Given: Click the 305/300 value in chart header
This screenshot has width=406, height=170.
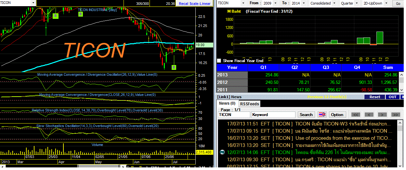Looking at the screenshot, I should click(x=143, y=4).
